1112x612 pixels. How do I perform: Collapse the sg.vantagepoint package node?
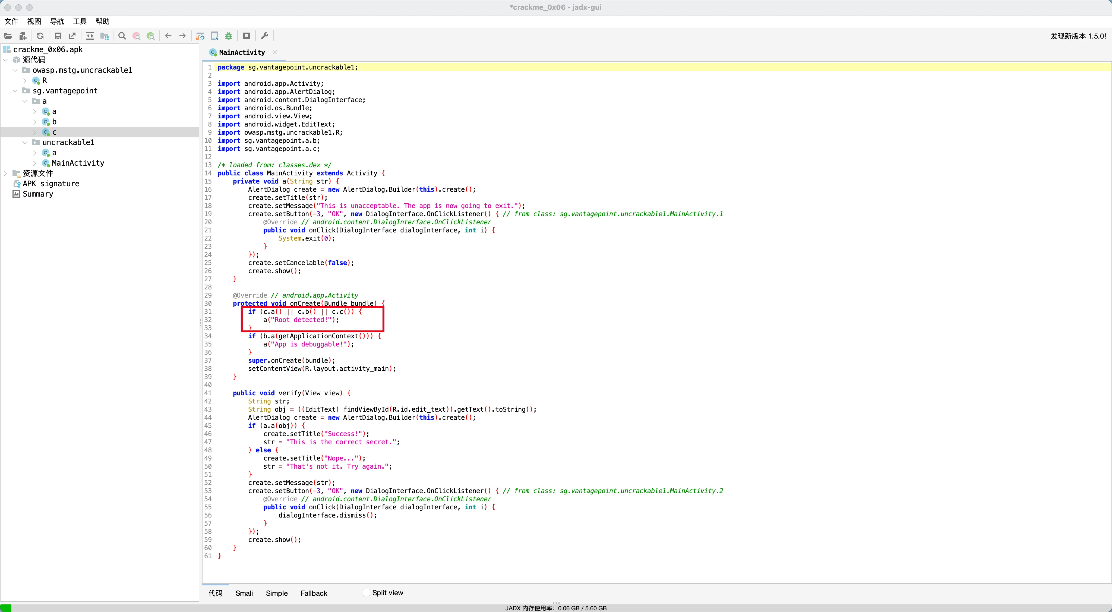coord(15,91)
